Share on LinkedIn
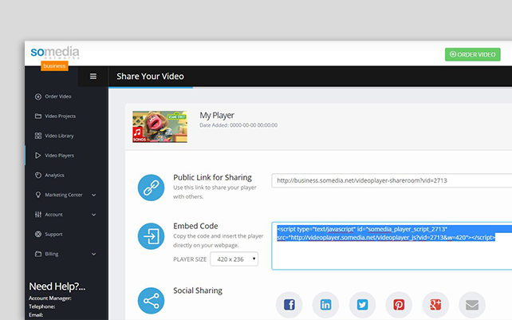 [x=325, y=305]
